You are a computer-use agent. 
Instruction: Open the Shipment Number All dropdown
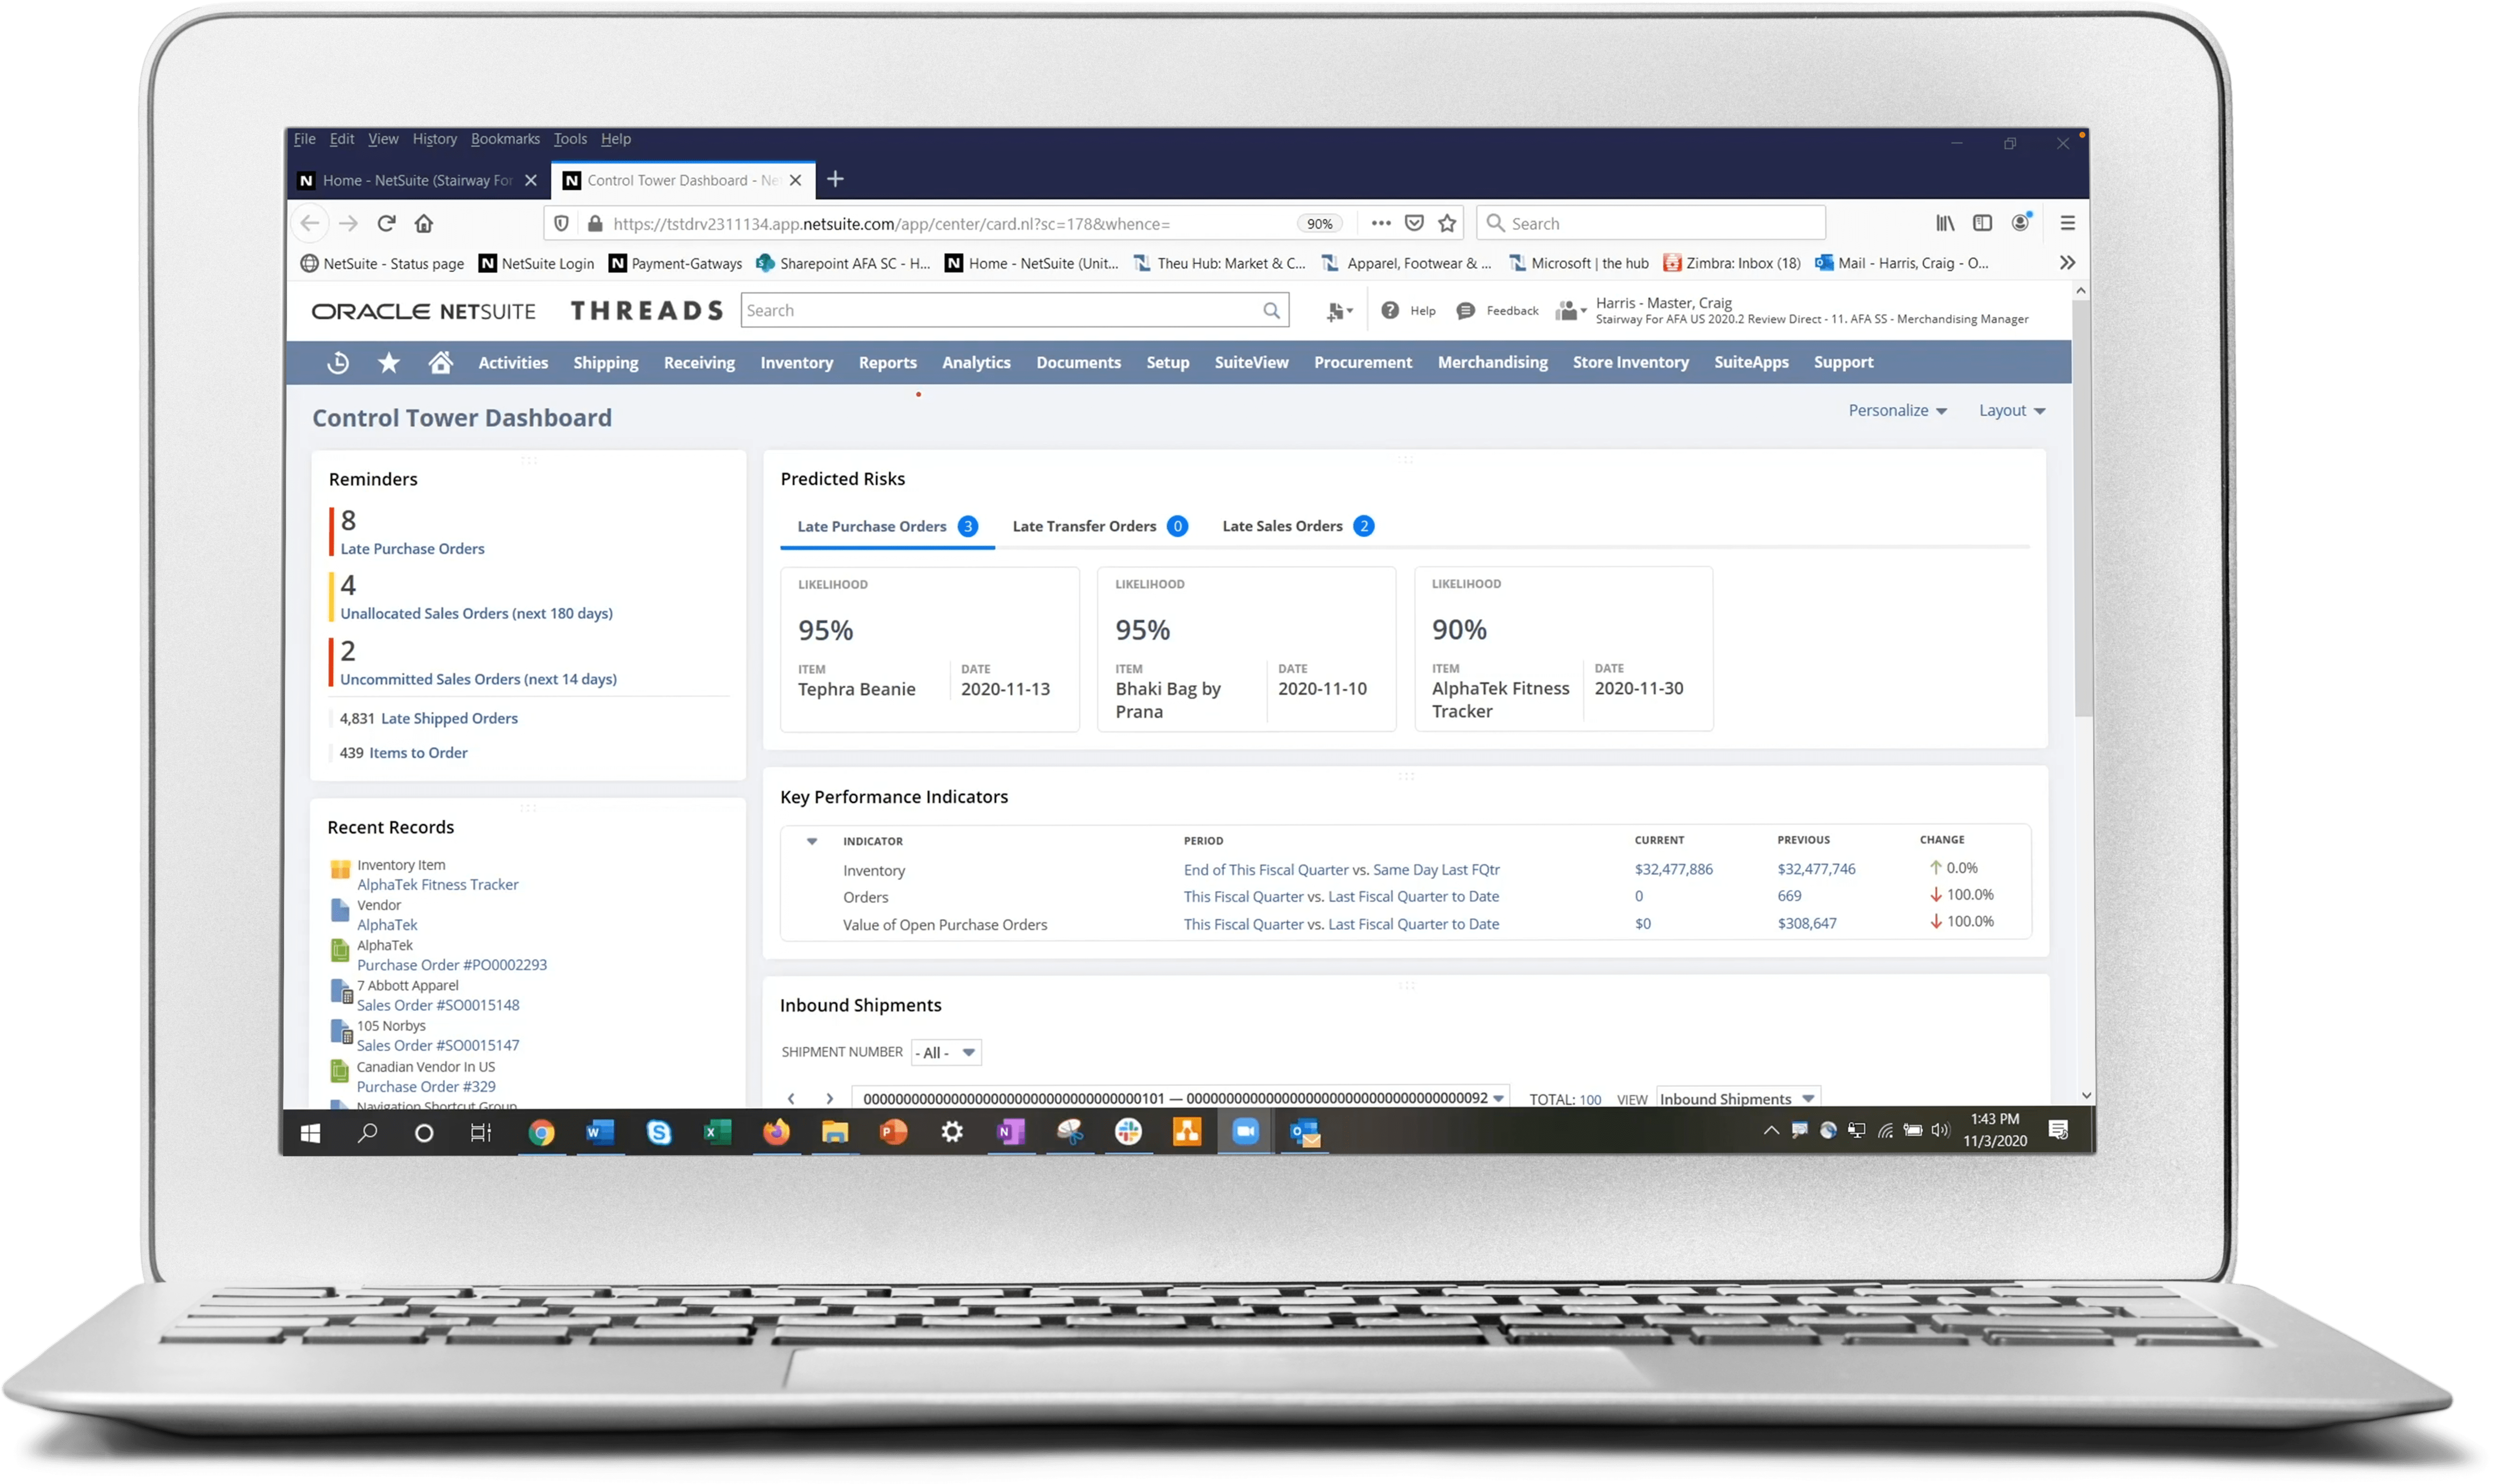[946, 1052]
